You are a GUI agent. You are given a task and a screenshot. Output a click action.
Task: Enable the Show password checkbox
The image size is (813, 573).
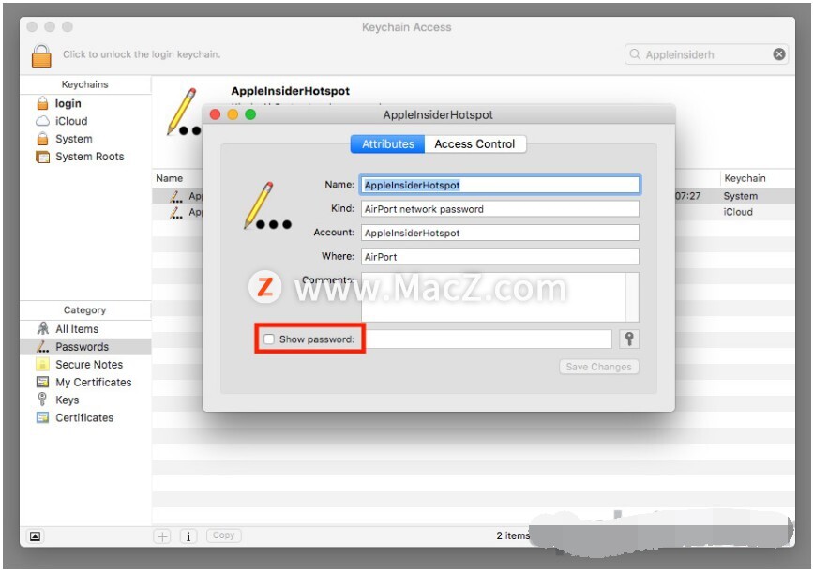point(269,339)
